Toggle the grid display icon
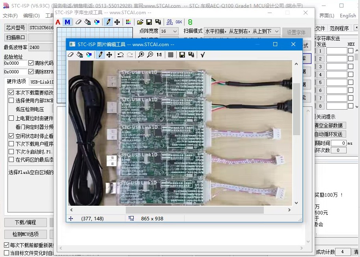 pyautogui.click(x=171, y=55)
